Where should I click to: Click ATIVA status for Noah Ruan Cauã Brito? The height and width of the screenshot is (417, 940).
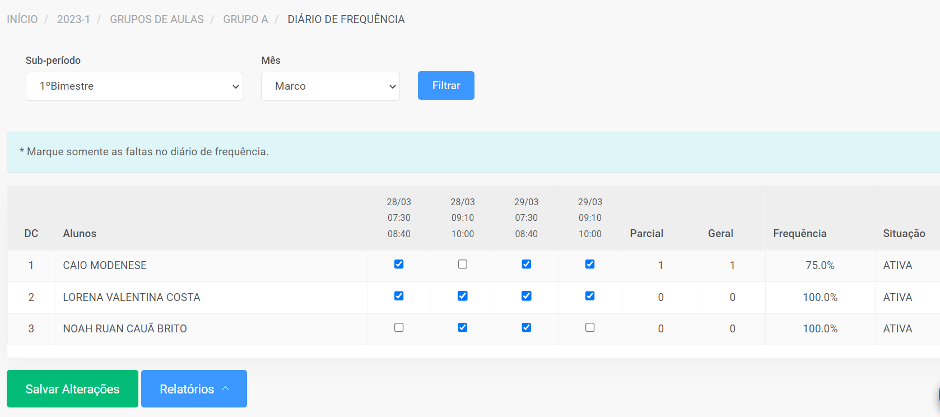[x=897, y=328]
